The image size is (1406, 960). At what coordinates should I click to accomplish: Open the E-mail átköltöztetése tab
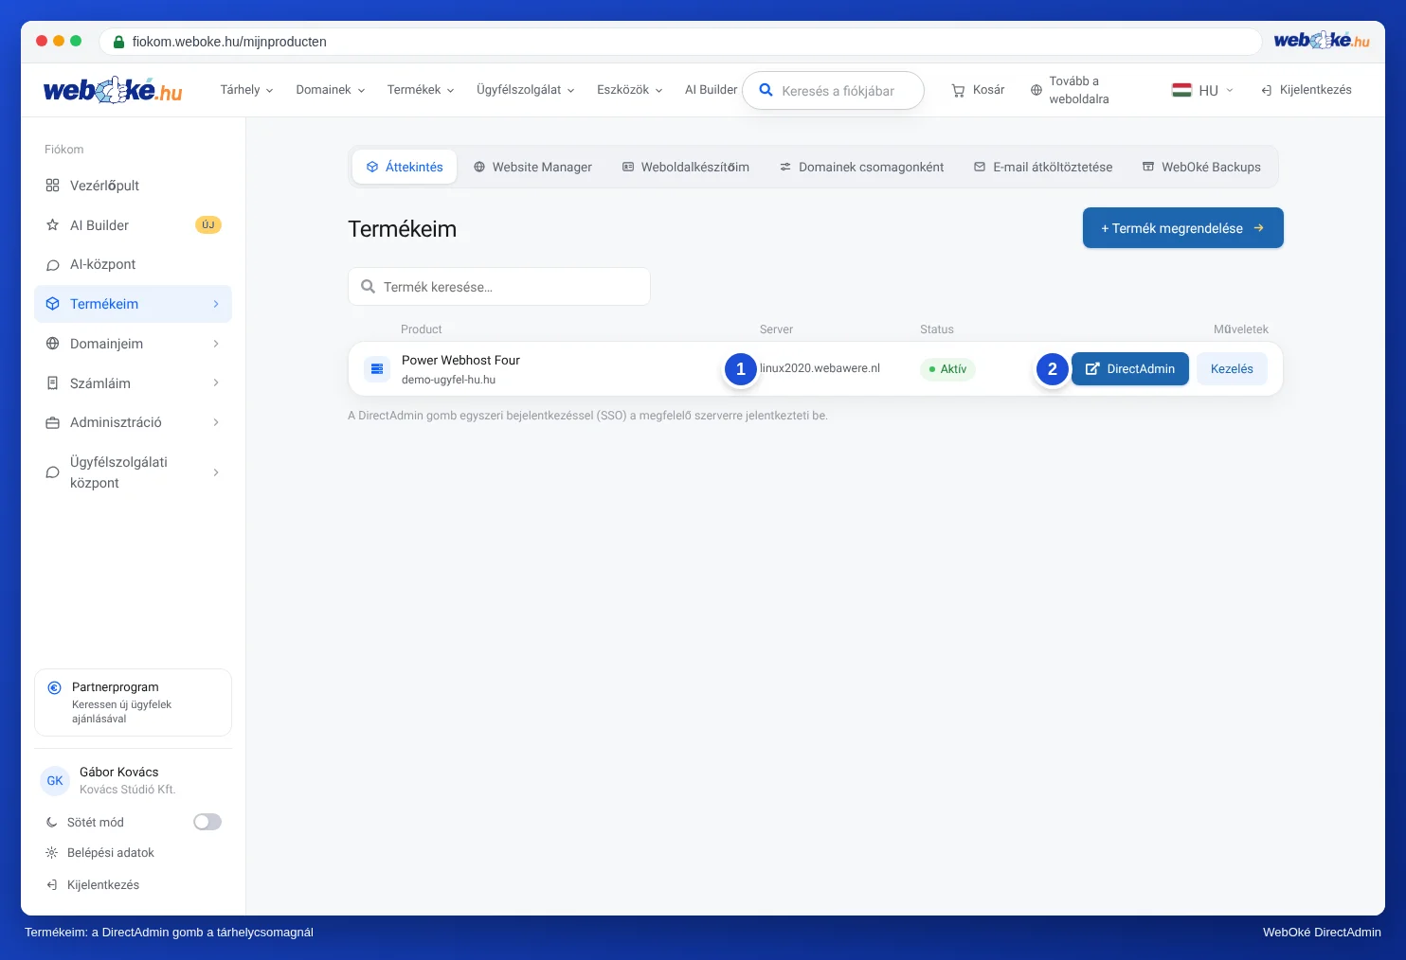1043,167
